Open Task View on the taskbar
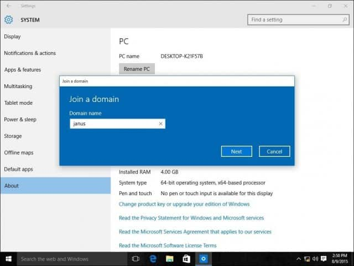Screen dimensions: 354x266 coord(136,259)
